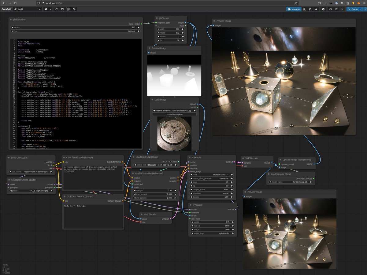Click the clear workflow circle-slash icon
Viewport: 367px width, 275px height.
(74, 9)
